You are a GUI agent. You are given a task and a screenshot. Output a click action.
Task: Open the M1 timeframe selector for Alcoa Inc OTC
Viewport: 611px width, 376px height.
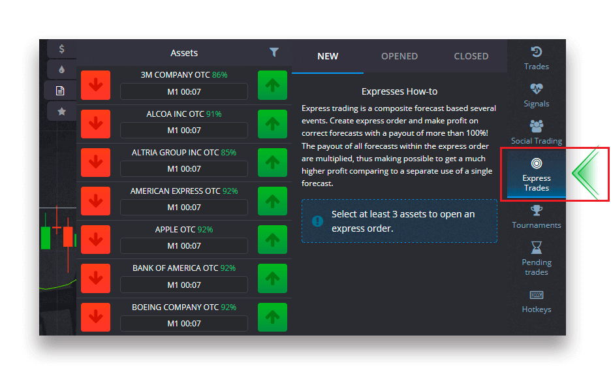point(183,130)
